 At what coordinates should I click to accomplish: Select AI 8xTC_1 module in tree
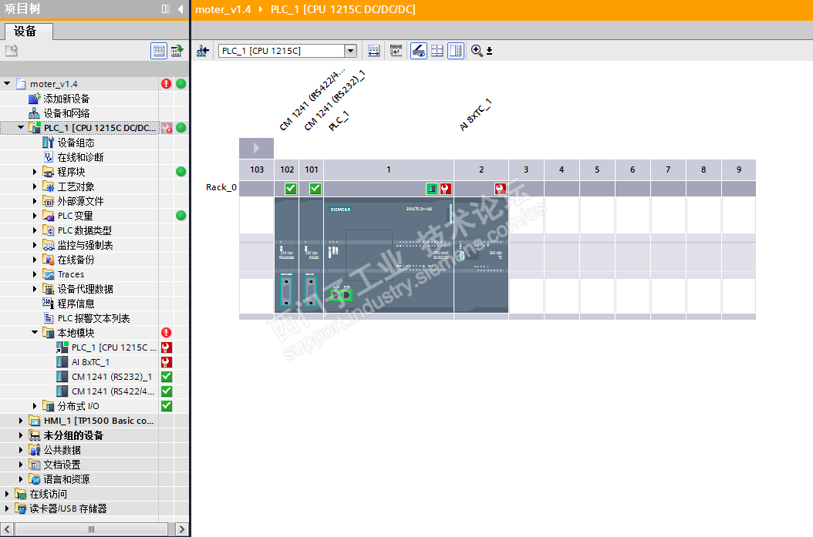90,362
